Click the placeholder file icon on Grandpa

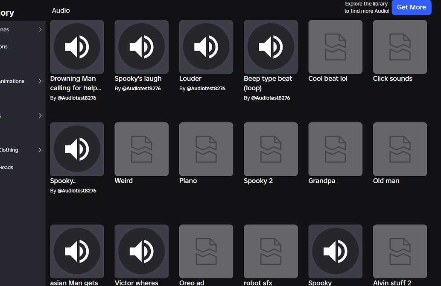pyautogui.click(x=335, y=149)
